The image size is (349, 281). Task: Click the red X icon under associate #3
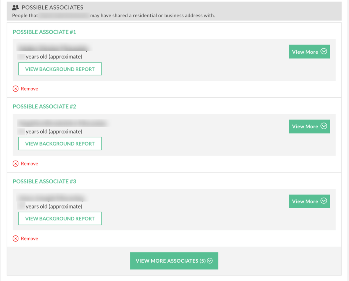point(16,238)
